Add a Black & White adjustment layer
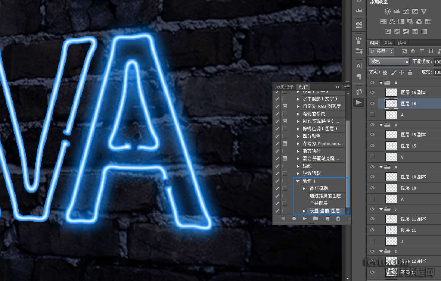Screen dimensions: 441x281 [401, 21]
